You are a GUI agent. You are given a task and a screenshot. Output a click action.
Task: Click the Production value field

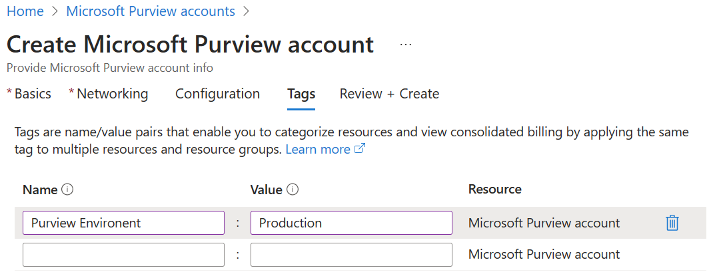point(351,223)
